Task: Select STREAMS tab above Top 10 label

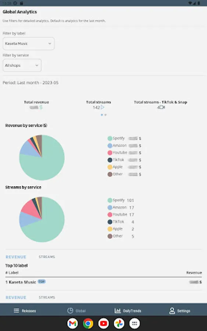Action: 47,257
